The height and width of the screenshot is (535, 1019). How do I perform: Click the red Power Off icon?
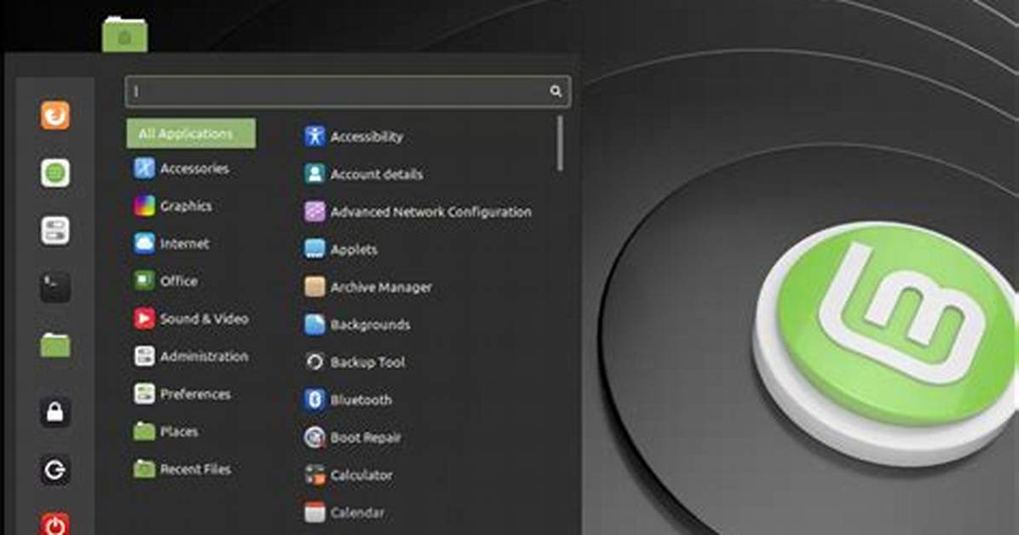click(x=55, y=525)
